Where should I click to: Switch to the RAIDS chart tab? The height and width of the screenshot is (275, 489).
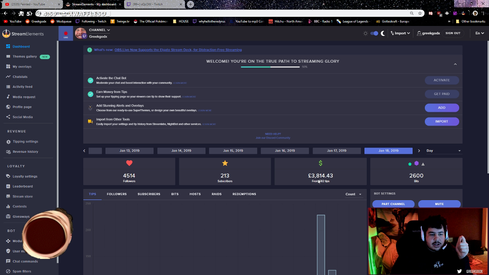click(x=217, y=194)
